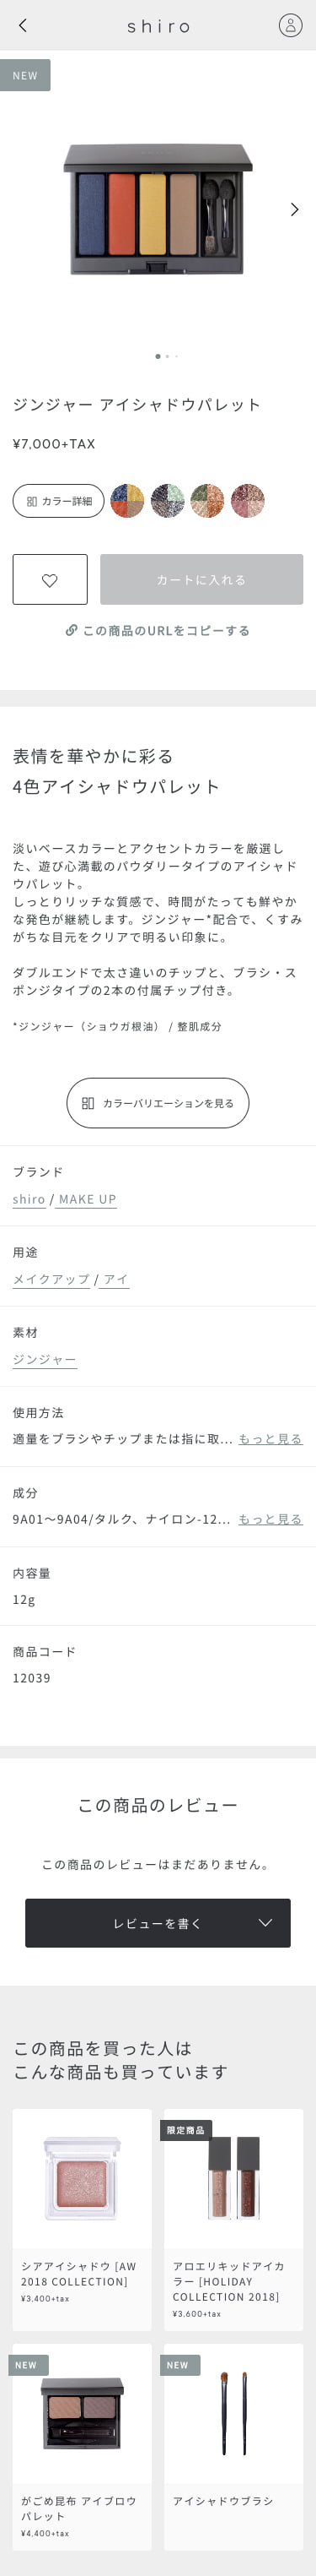Image resolution: width=316 pixels, height=2576 pixels.
Task: Select the navy and orange palette swatch
Action: click(x=126, y=501)
